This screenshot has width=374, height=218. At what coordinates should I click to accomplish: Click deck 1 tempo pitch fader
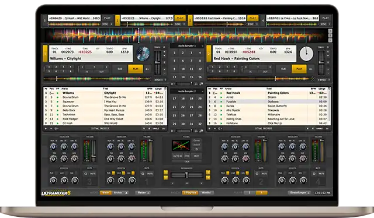tap(158, 62)
